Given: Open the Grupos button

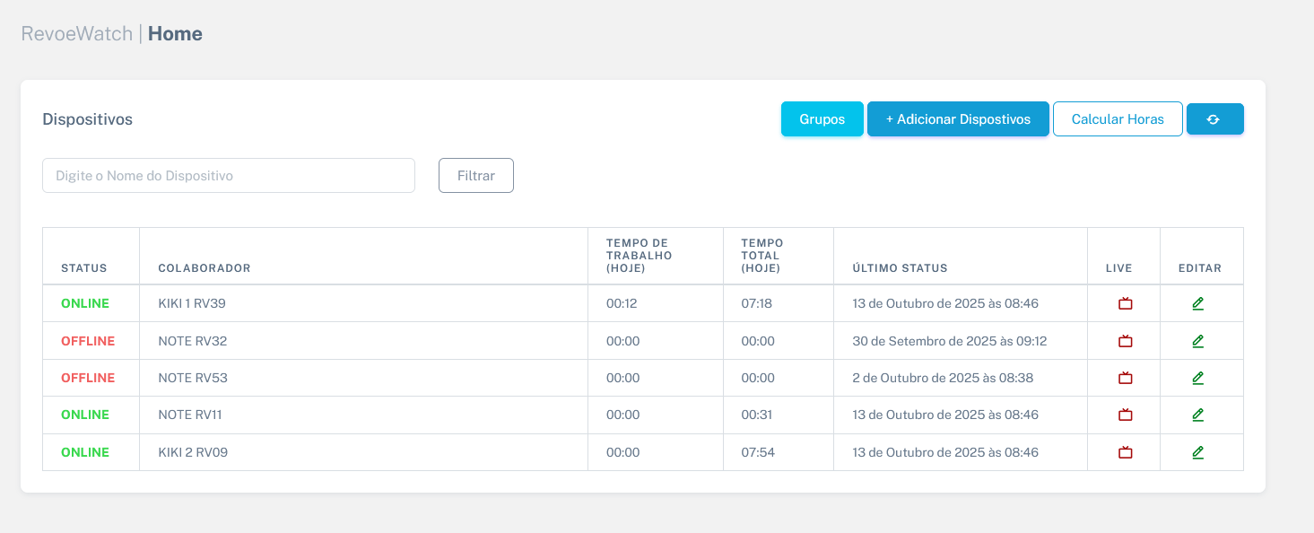Looking at the screenshot, I should click(x=822, y=119).
